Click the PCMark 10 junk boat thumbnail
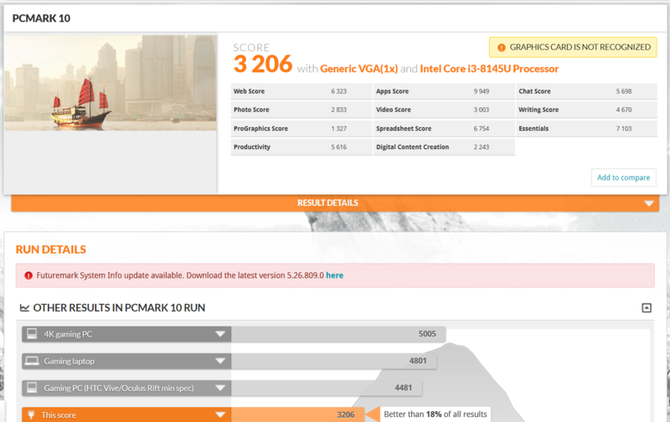 (x=111, y=83)
